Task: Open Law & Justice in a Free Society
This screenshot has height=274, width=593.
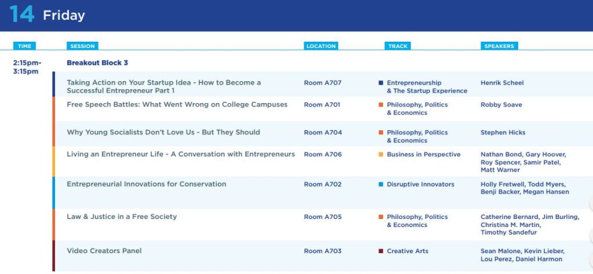Action: click(122, 217)
